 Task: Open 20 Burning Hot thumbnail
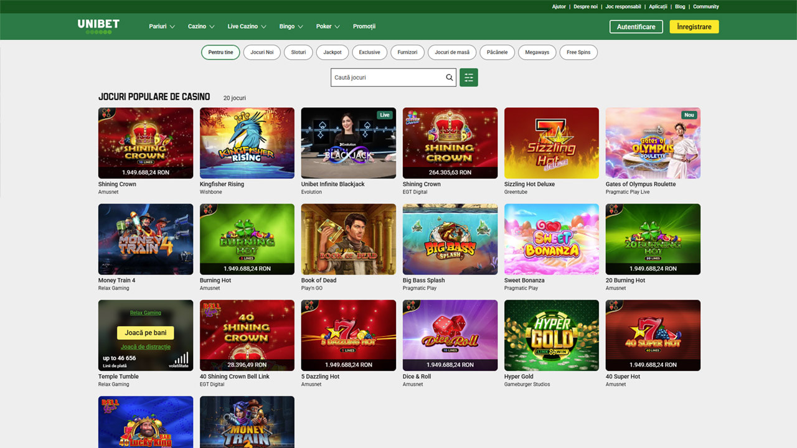click(x=653, y=240)
